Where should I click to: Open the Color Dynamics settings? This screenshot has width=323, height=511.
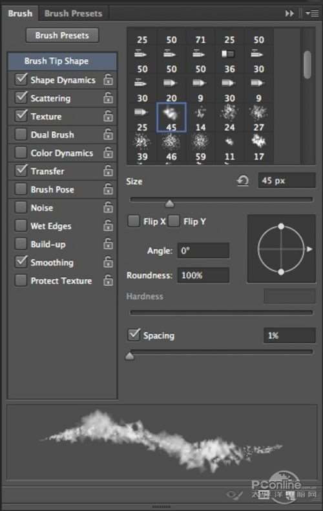(x=62, y=153)
